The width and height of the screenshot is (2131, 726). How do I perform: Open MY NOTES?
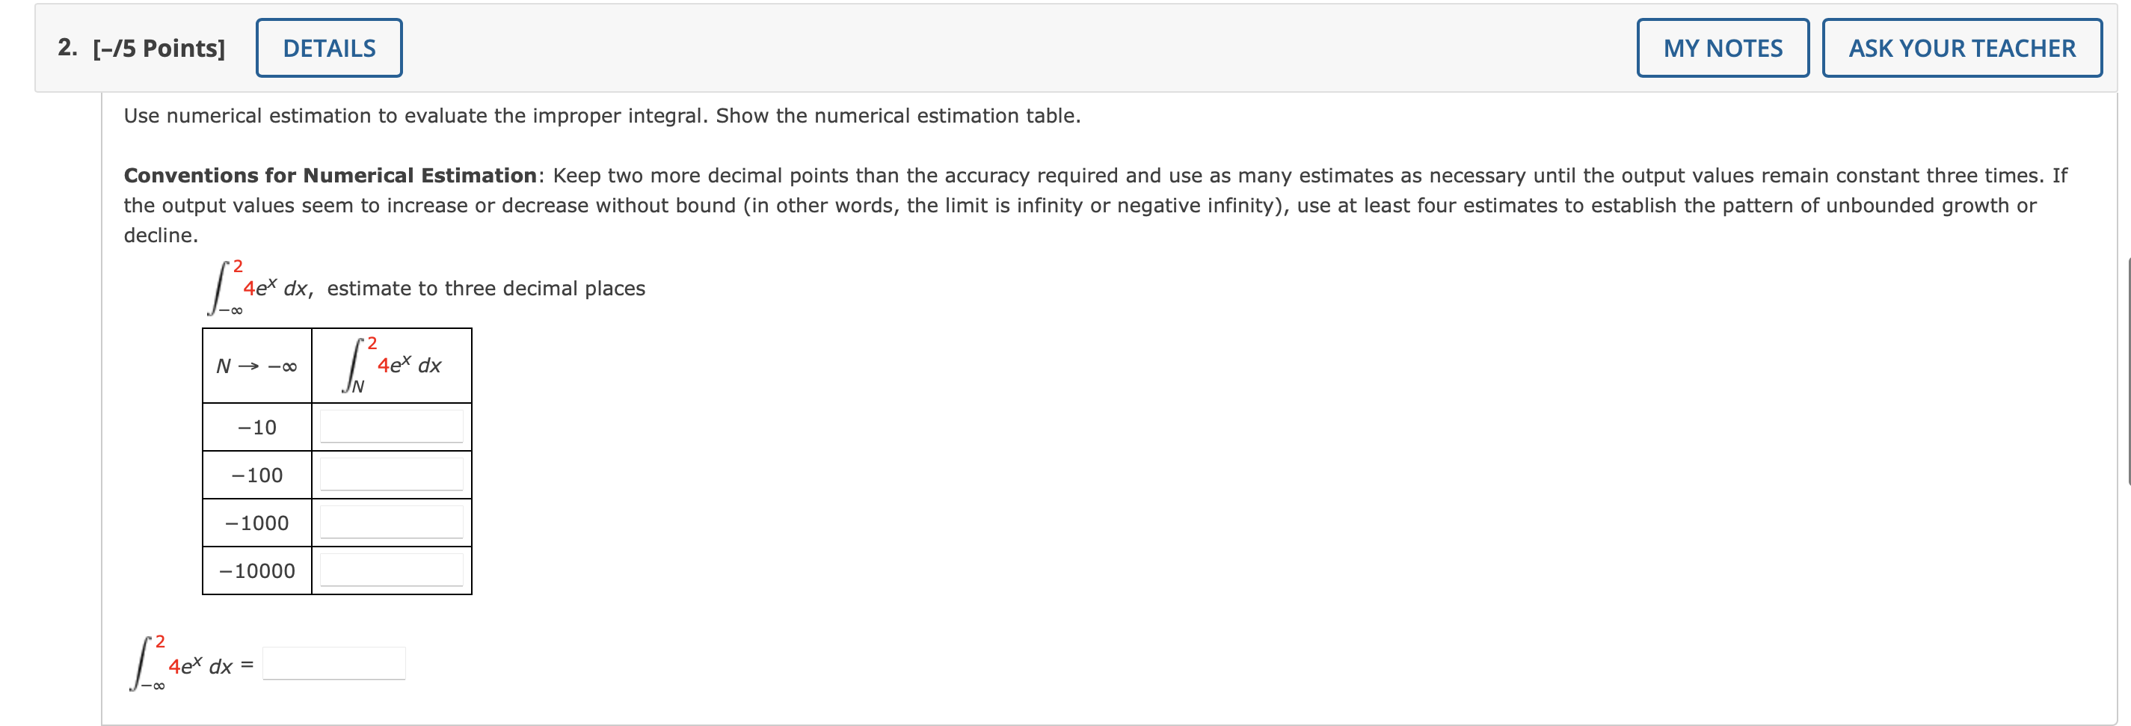1722,48
